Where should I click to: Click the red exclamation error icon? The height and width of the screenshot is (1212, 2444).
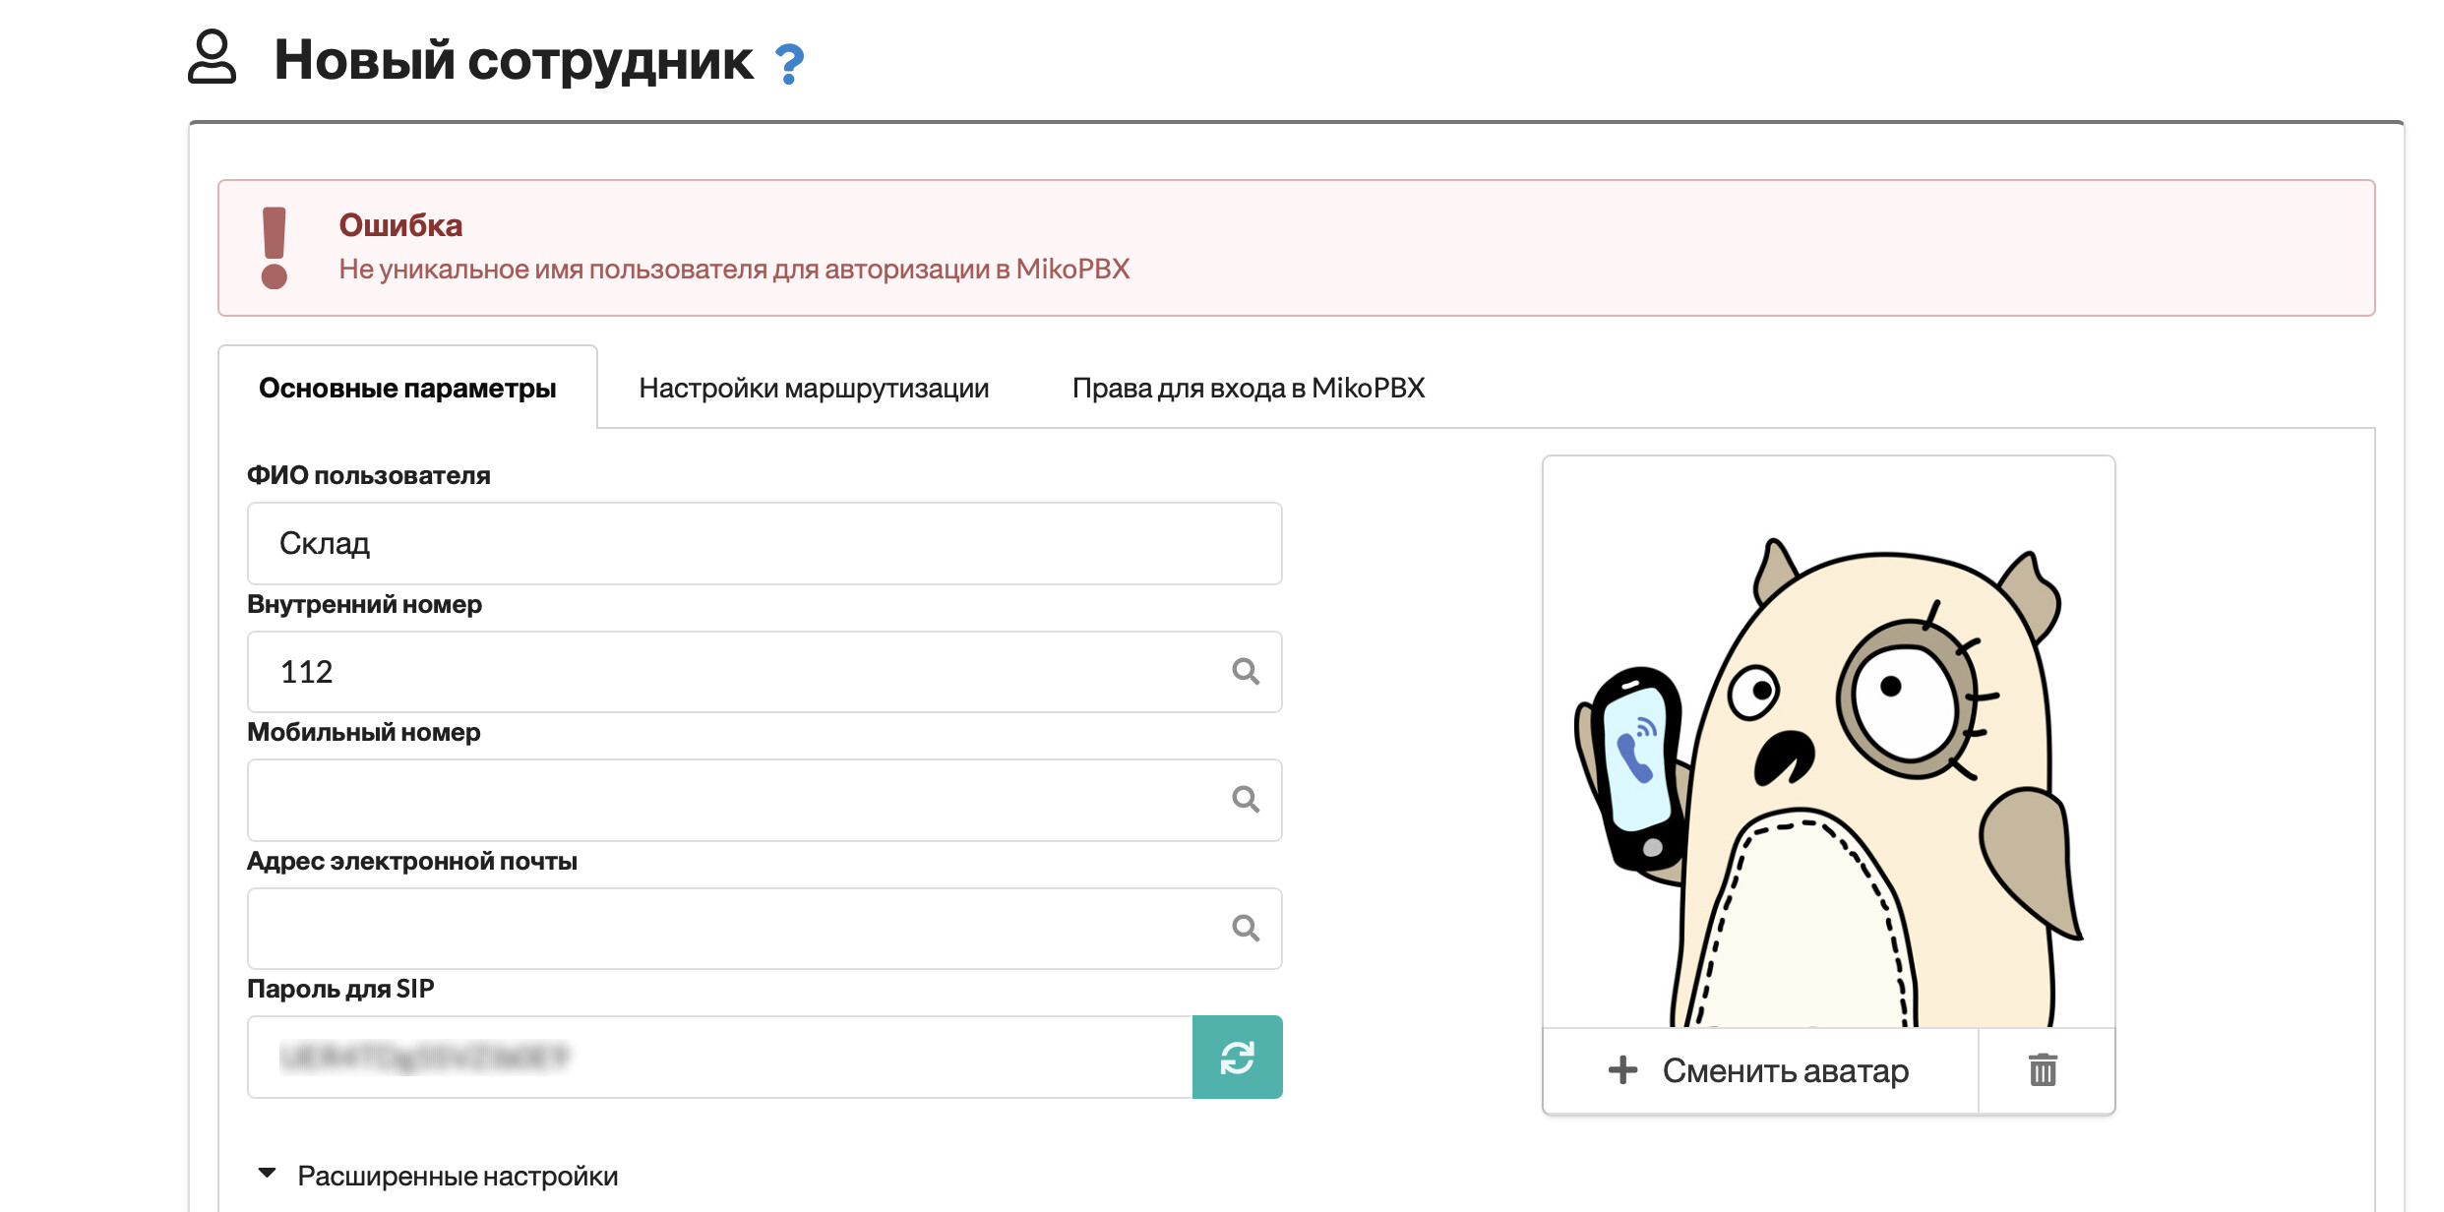(275, 248)
